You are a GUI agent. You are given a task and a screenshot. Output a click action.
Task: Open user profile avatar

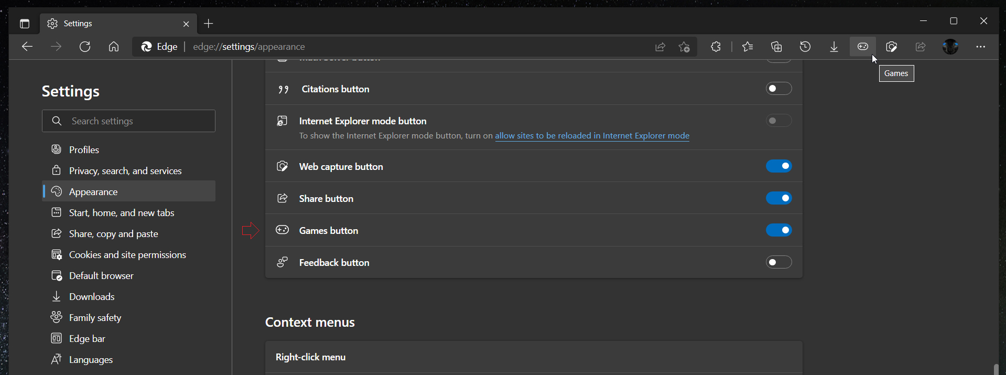tap(950, 47)
